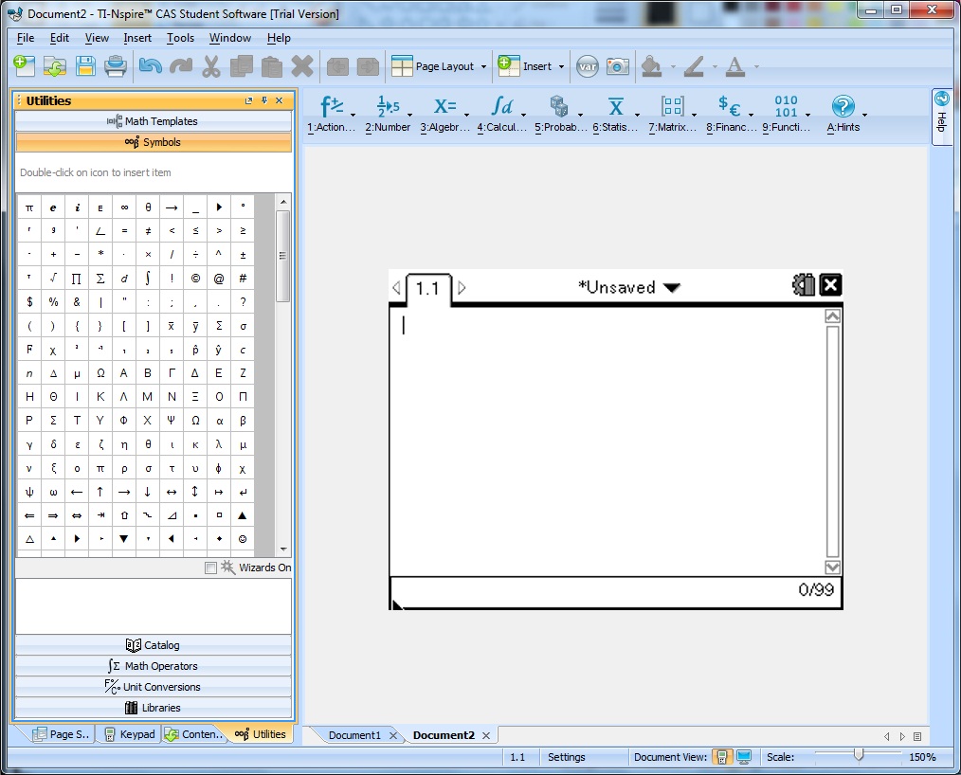
Task: Click the Save document icon
Action: [85, 66]
